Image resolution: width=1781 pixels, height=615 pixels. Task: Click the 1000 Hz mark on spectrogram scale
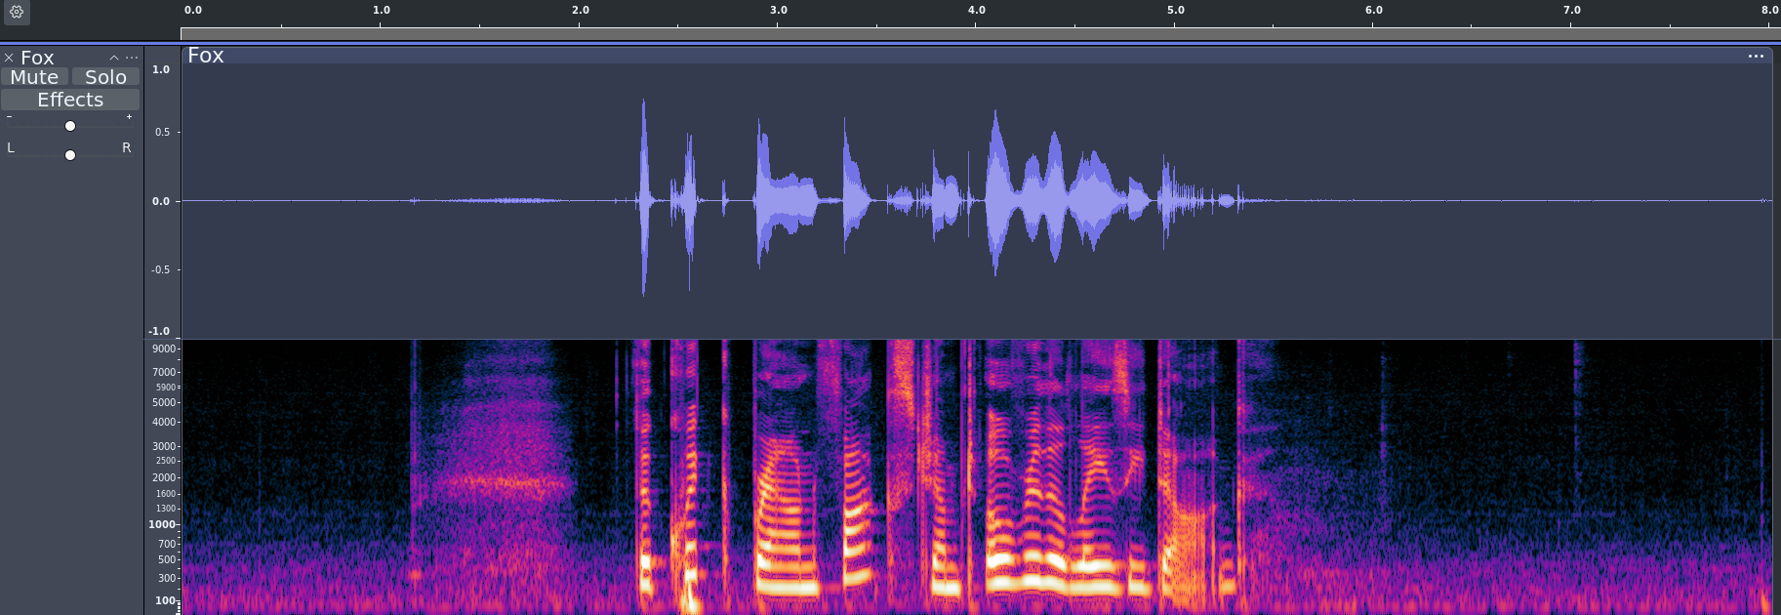pyautogui.click(x=162, y=524)
